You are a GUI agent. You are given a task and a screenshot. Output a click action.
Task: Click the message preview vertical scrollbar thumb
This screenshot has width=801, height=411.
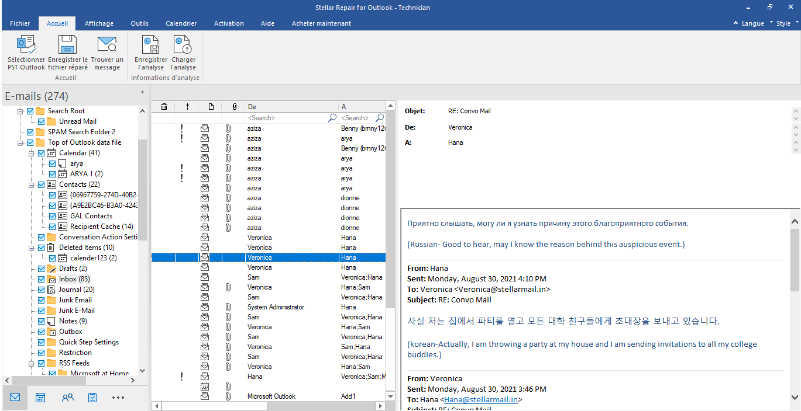(795, 260)
